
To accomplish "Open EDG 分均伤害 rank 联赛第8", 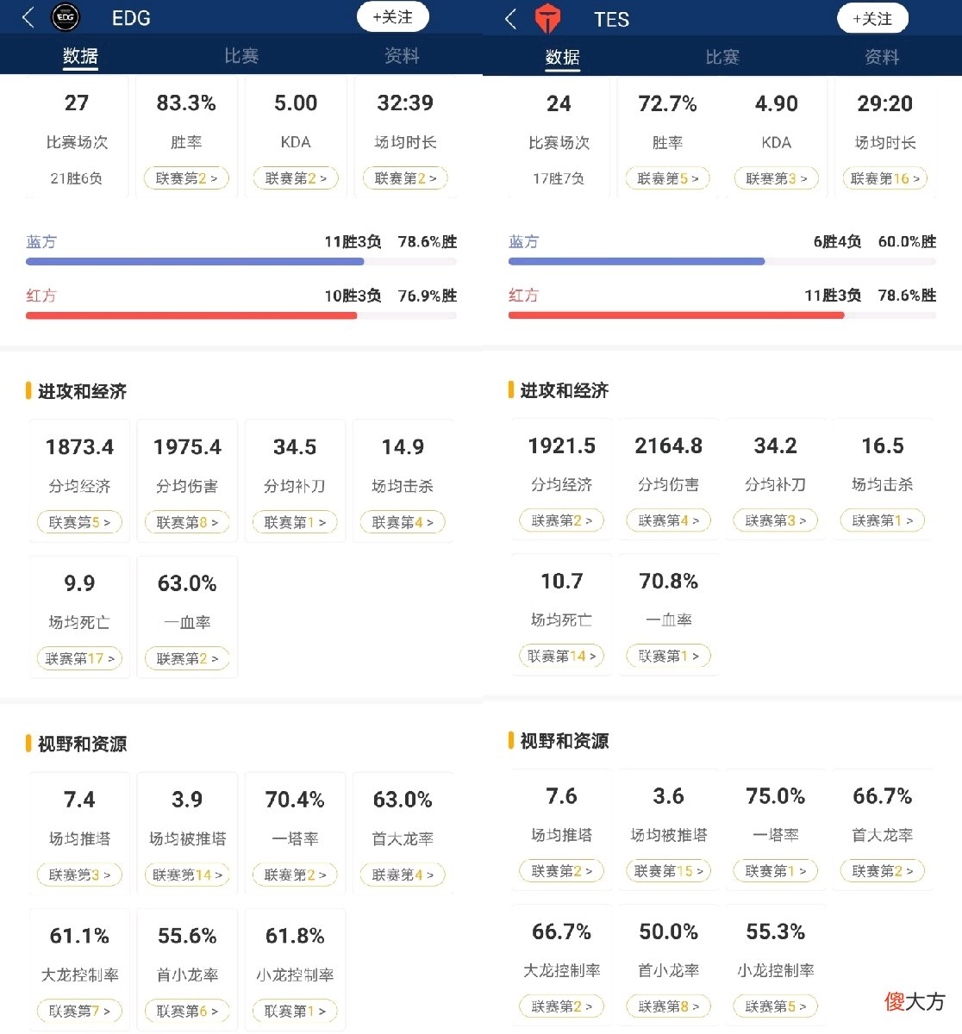I will pyautogui.click(x=187, y=522).
